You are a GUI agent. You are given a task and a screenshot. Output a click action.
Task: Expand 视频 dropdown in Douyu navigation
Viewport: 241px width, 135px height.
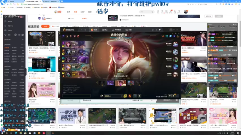(90, 12)
